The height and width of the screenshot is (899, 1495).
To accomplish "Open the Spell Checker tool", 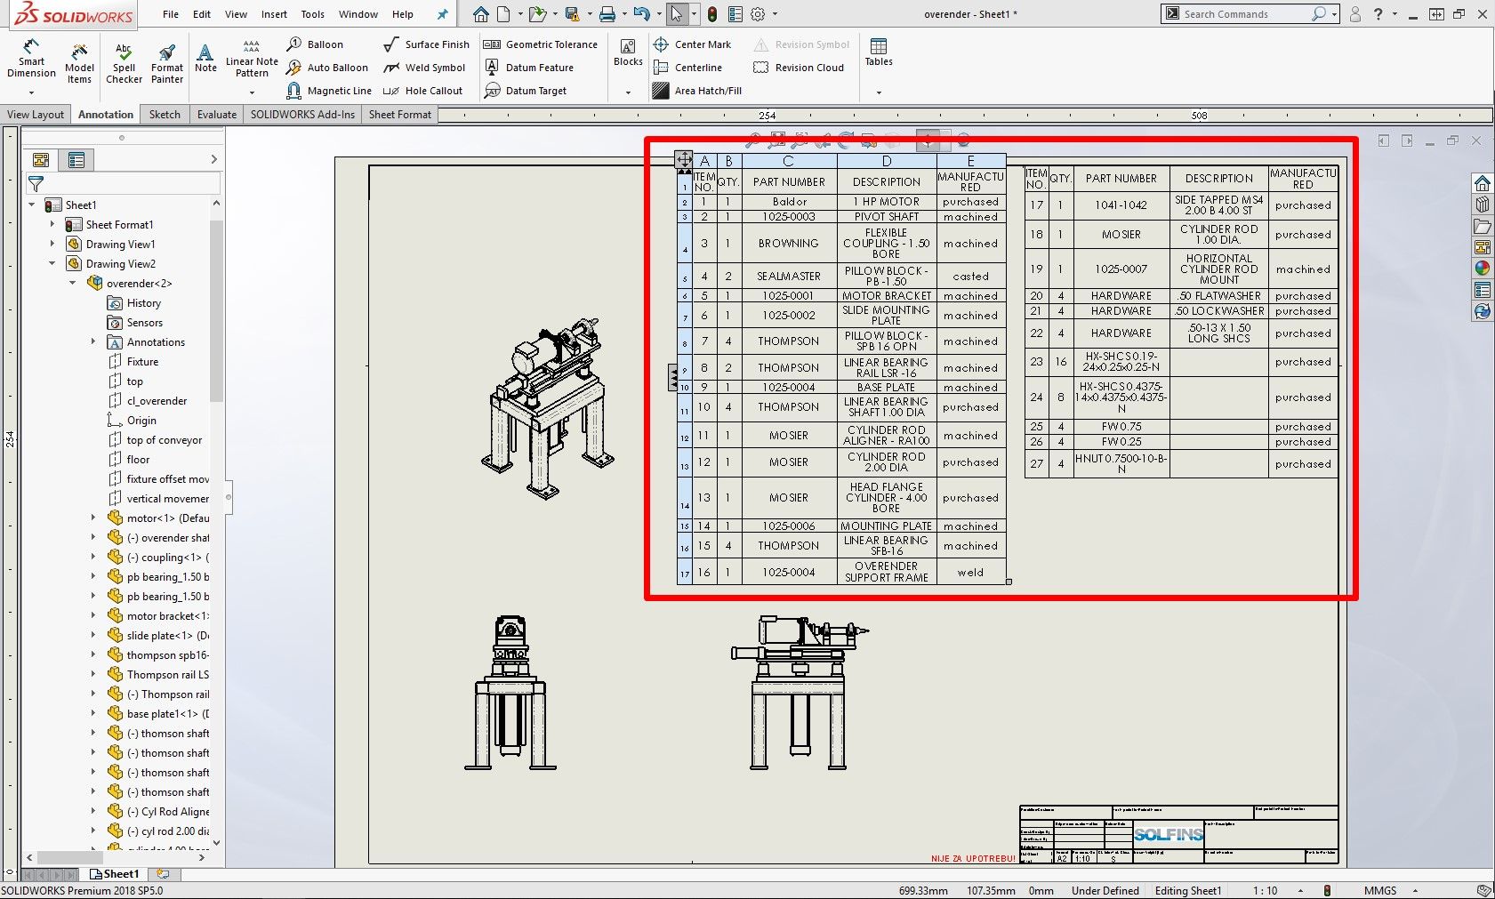I will coord(124,63).
